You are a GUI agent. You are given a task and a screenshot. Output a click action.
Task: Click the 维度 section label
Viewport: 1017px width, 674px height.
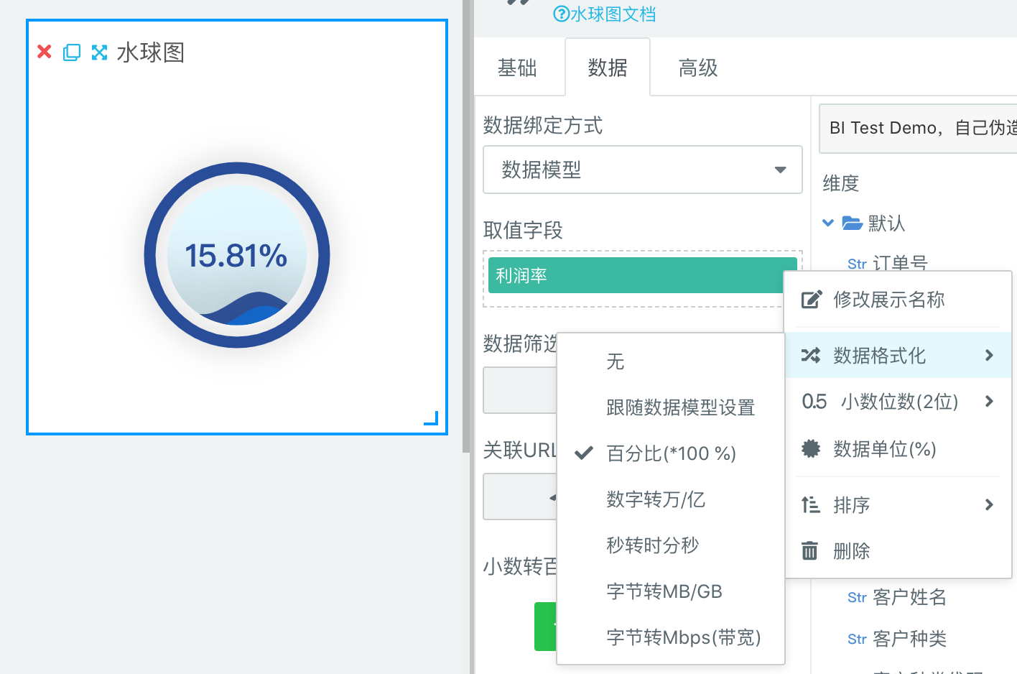pyautogui.click(x=841, y=183)
